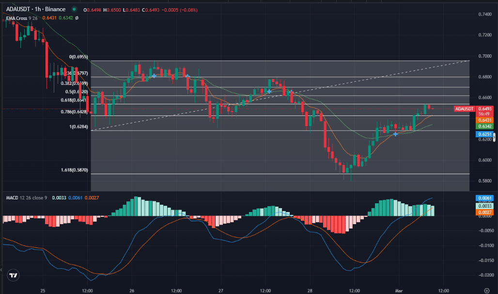Image resolution: width=498 pixels, height=294 pixels.
Task: Expand the collapsed panel arrow at left edge
Action: point(1,270)
